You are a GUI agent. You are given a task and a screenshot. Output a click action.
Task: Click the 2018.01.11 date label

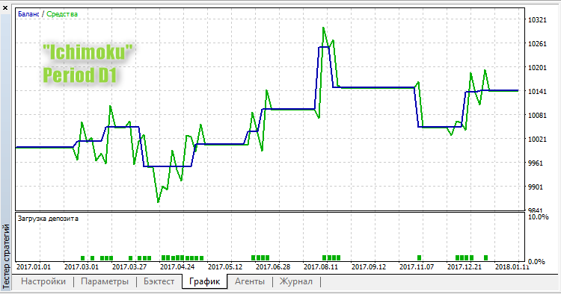click(512, 267)
